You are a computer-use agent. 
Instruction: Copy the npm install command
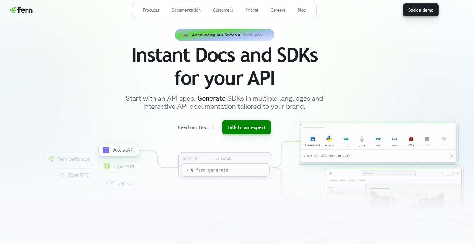click(451, 156)
